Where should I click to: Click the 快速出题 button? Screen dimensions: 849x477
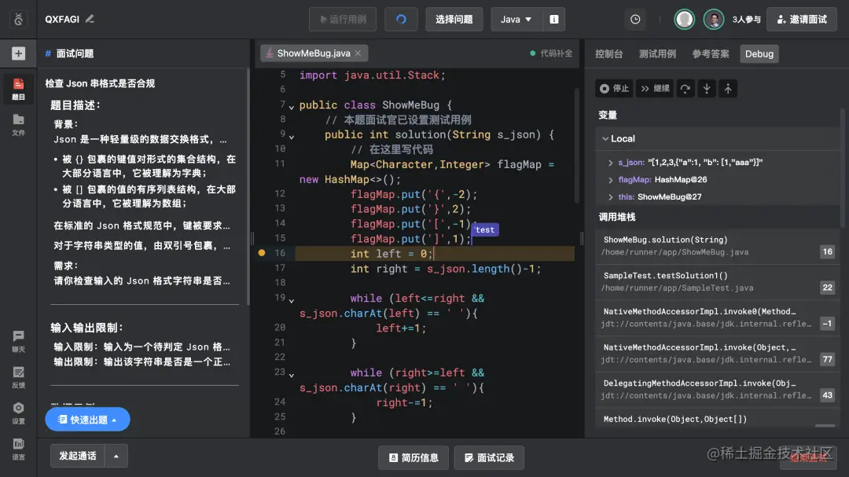[87, 419]
